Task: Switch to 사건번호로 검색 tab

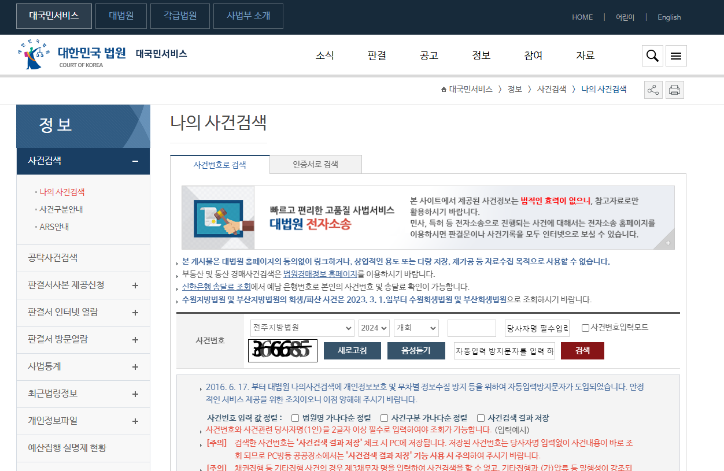Action: click(220, 165)
